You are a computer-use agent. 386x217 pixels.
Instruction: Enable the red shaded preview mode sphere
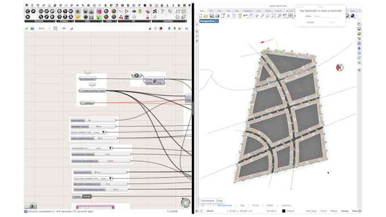pos(161,28)
